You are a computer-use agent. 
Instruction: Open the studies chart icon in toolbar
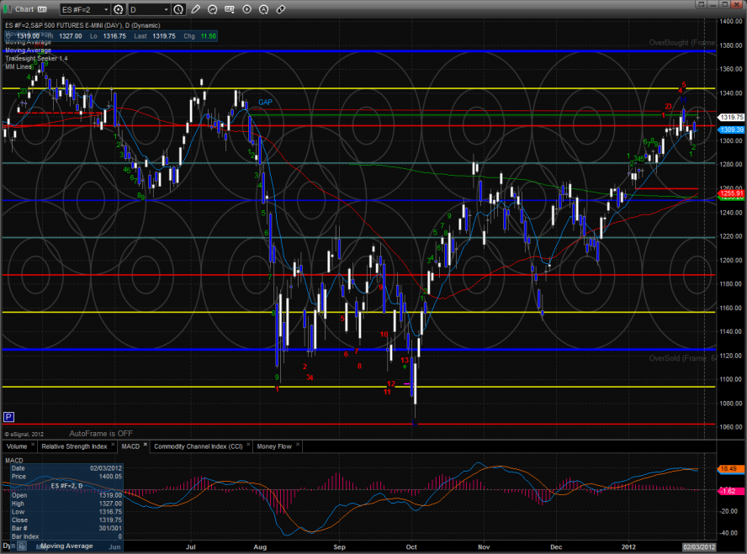pos(213,9)
